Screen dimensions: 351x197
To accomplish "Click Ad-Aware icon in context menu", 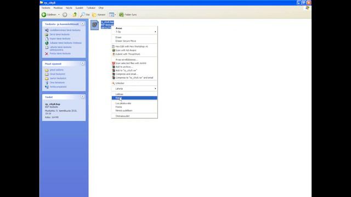I will click(x=114, y=50).
